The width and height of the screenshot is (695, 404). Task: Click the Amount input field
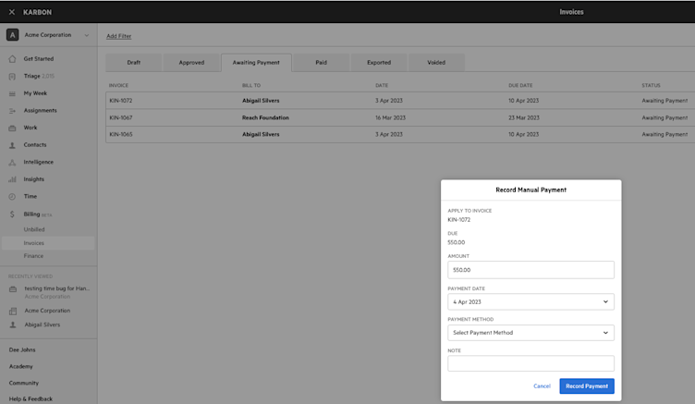point(531,270)
